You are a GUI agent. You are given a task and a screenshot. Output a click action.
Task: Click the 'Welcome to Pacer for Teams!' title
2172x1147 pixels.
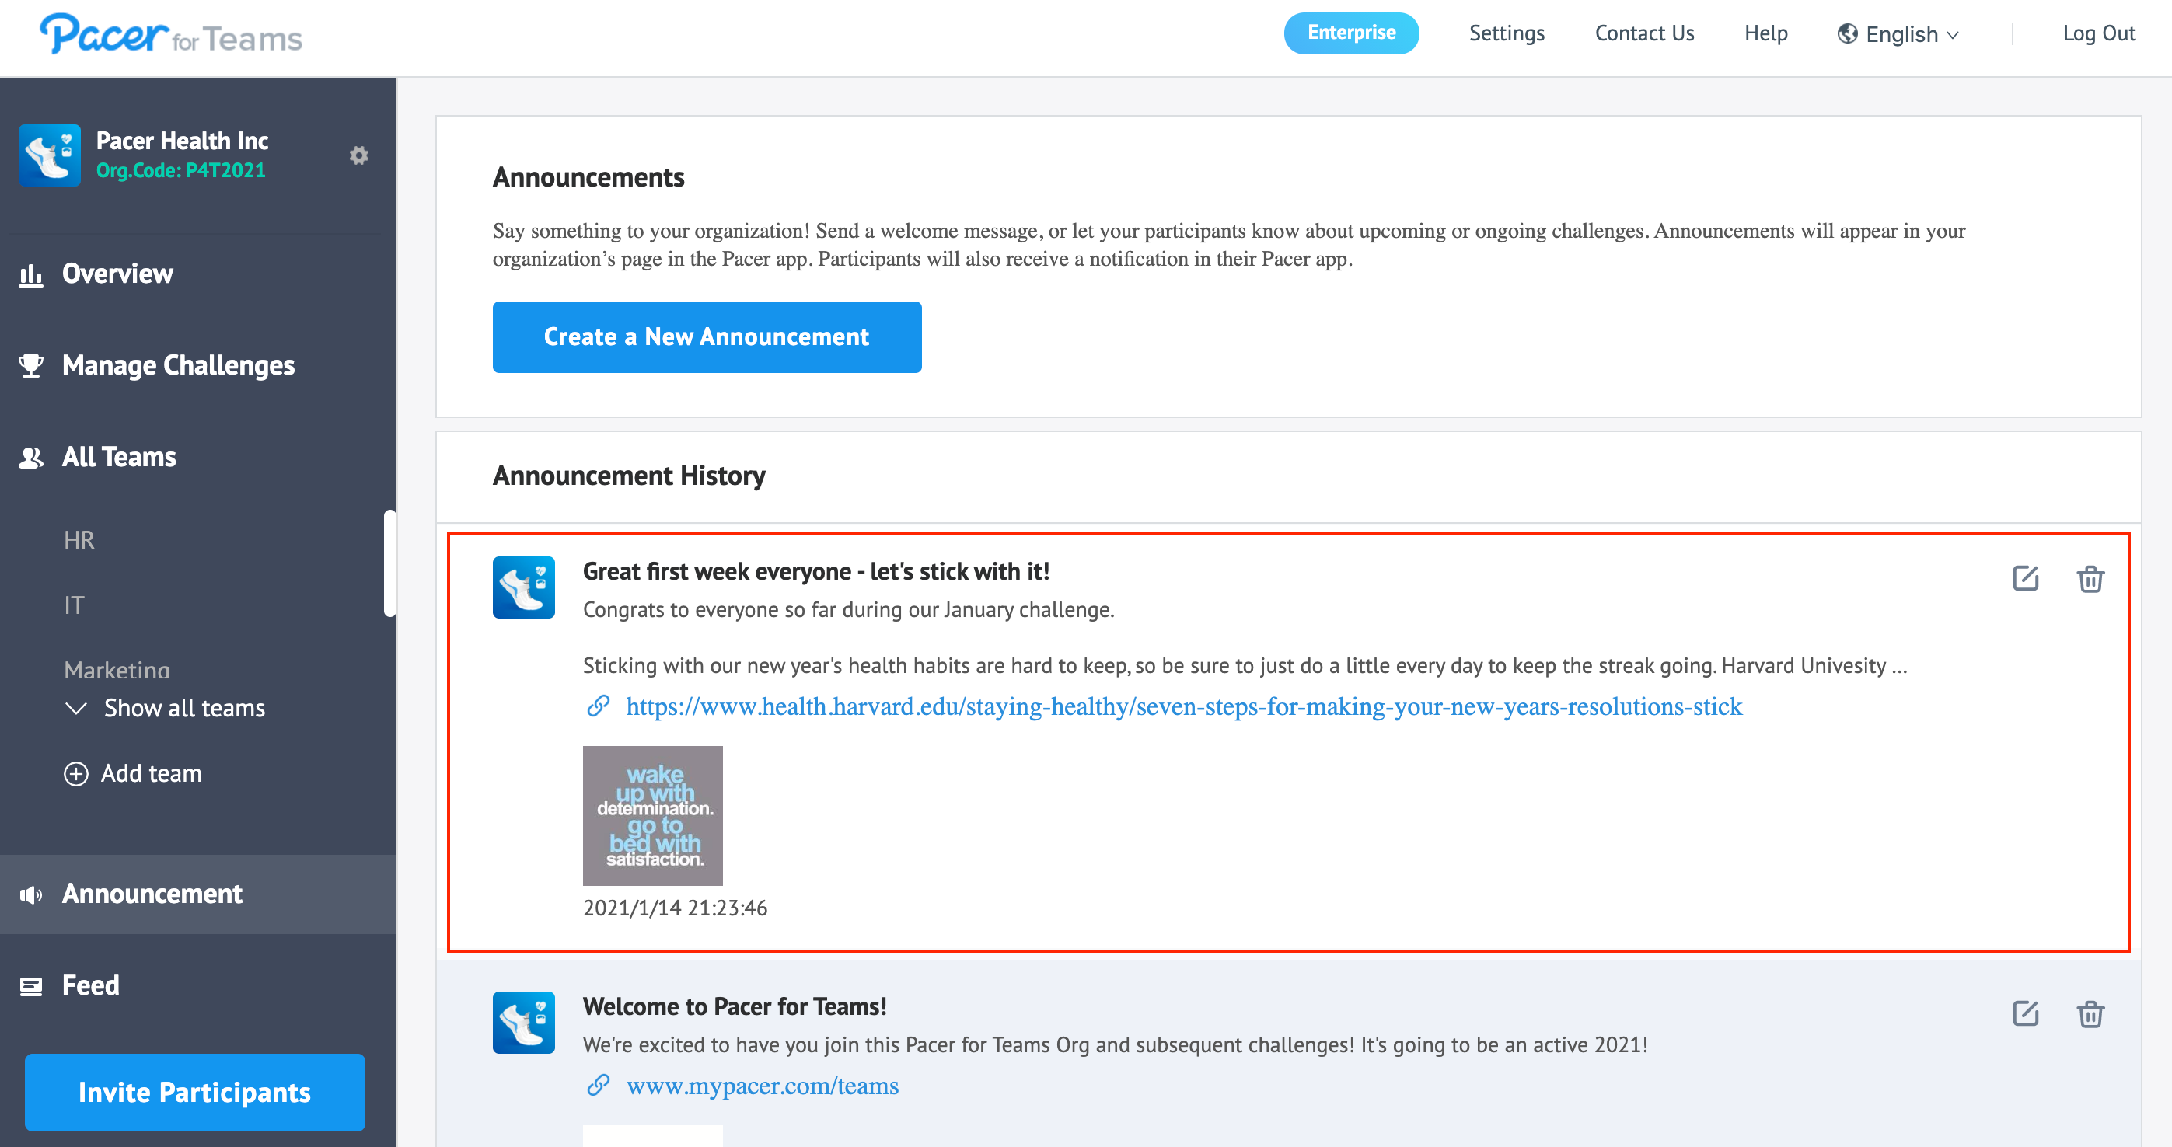coord(735,1007)
